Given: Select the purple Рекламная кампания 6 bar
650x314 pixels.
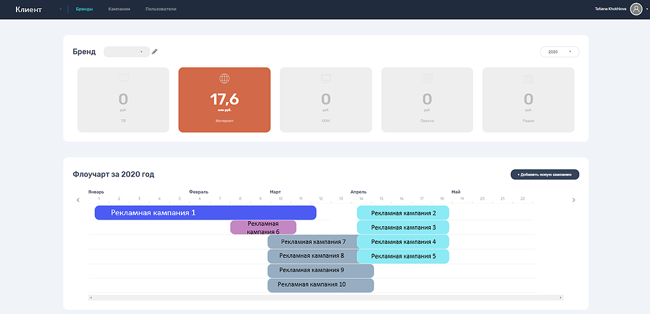Looking at the screenshot, I should click(x=263, y=227).
